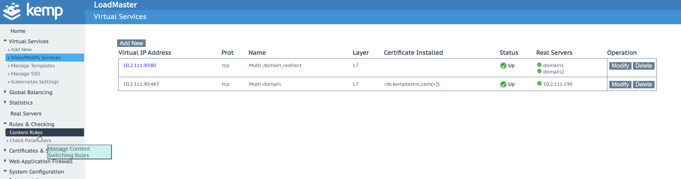Go to Home in sidebar
Image resolution: width=681 pixels, height=179 pixels.
tap(18, 31)
